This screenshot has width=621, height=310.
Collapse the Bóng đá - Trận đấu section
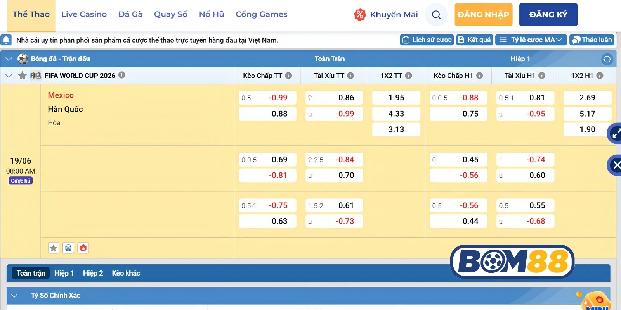[x=9, y=59]
